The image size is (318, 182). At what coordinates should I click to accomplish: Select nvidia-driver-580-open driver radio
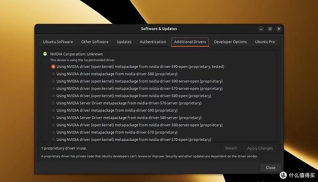pos(53,96)
